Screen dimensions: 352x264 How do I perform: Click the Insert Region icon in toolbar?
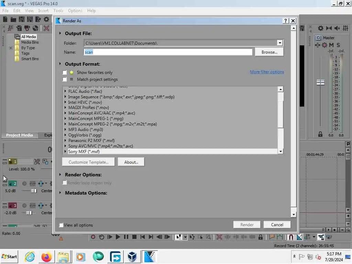(280, 237)
